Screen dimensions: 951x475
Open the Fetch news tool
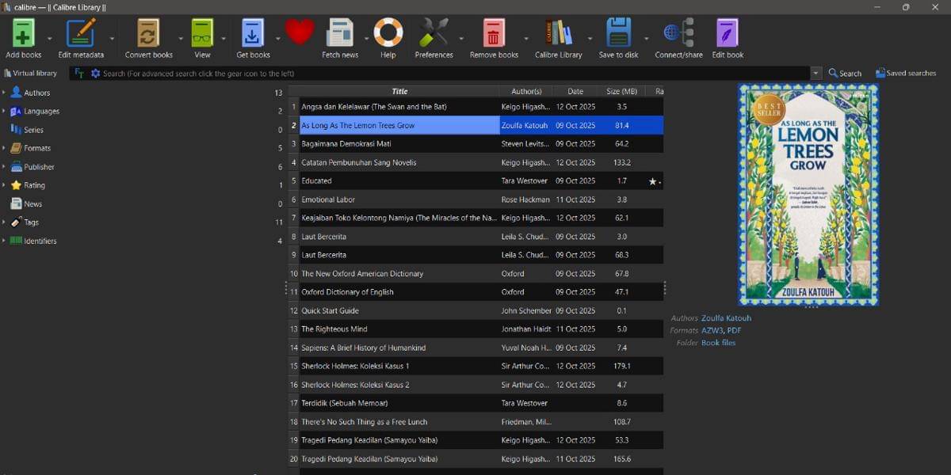(339, 33)
